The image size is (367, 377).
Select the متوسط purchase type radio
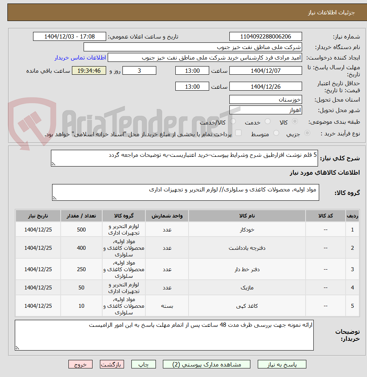click(x=276, y=133)
